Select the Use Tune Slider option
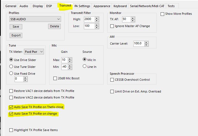 point(11,67)
